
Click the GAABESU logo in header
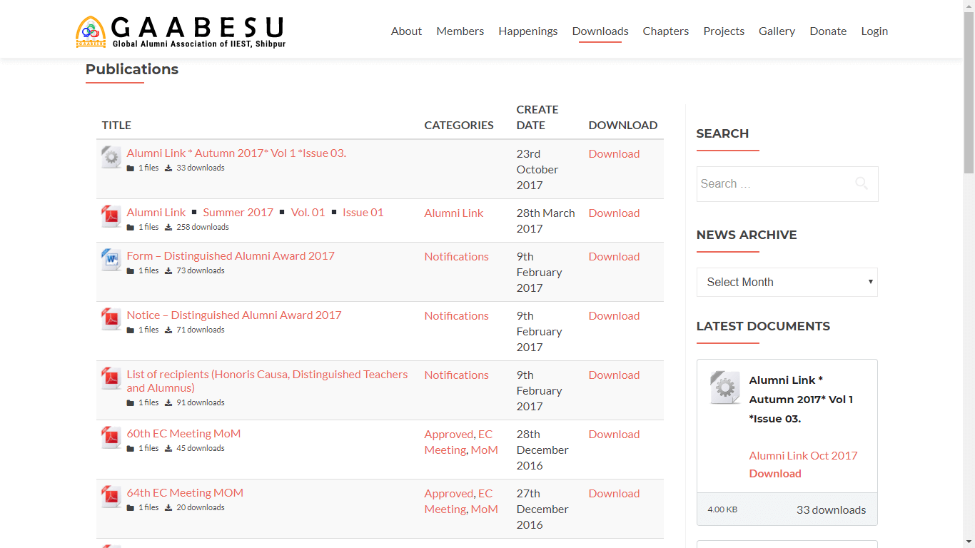(180, 31)
